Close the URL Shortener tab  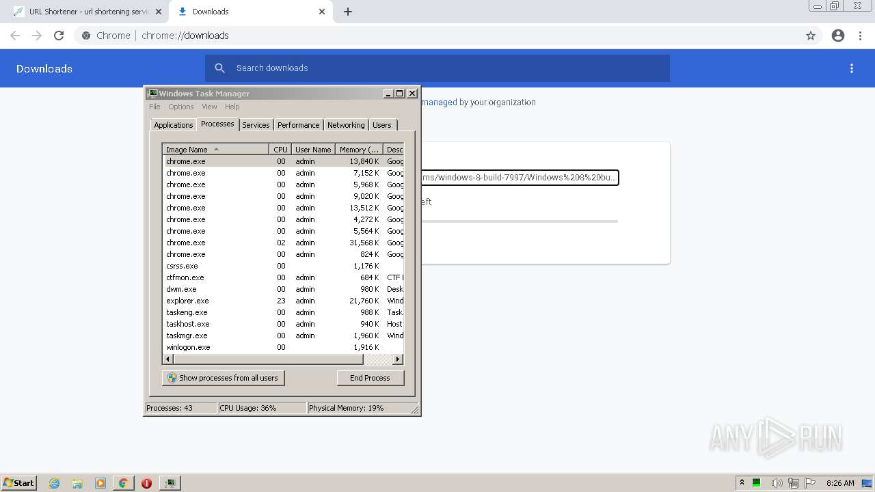coord(159,12)
